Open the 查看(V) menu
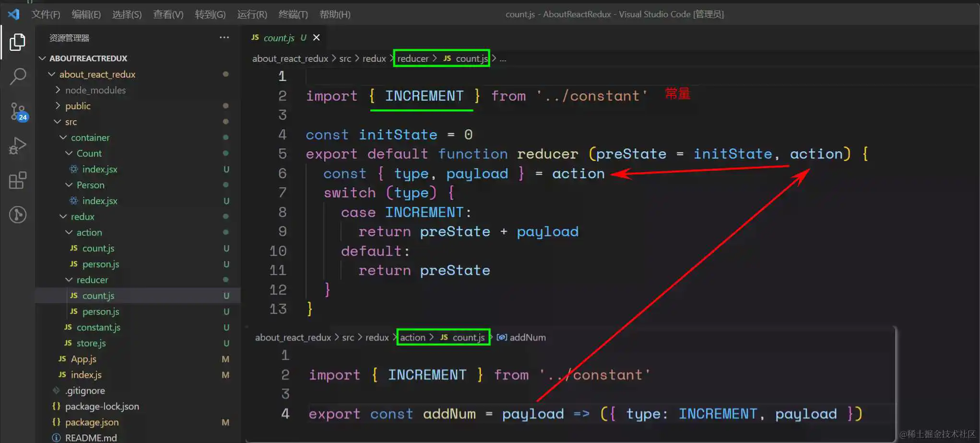980x443 pixels. pos(168,14)
